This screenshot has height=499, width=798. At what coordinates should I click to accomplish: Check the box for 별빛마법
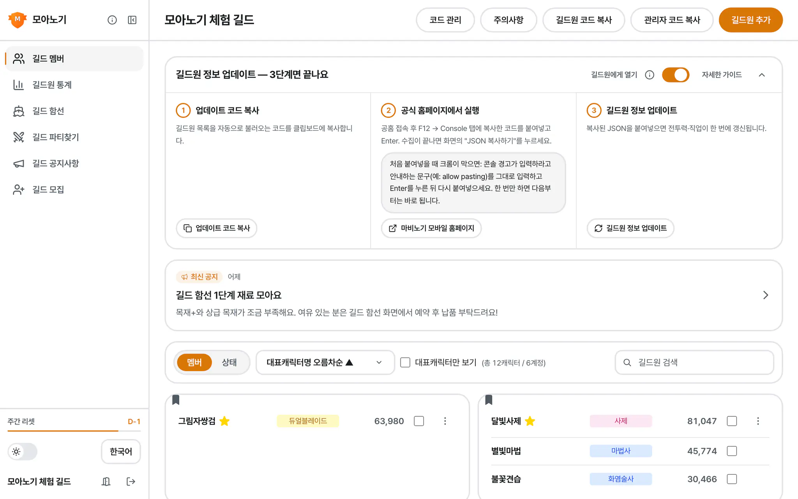click(732, 451)
